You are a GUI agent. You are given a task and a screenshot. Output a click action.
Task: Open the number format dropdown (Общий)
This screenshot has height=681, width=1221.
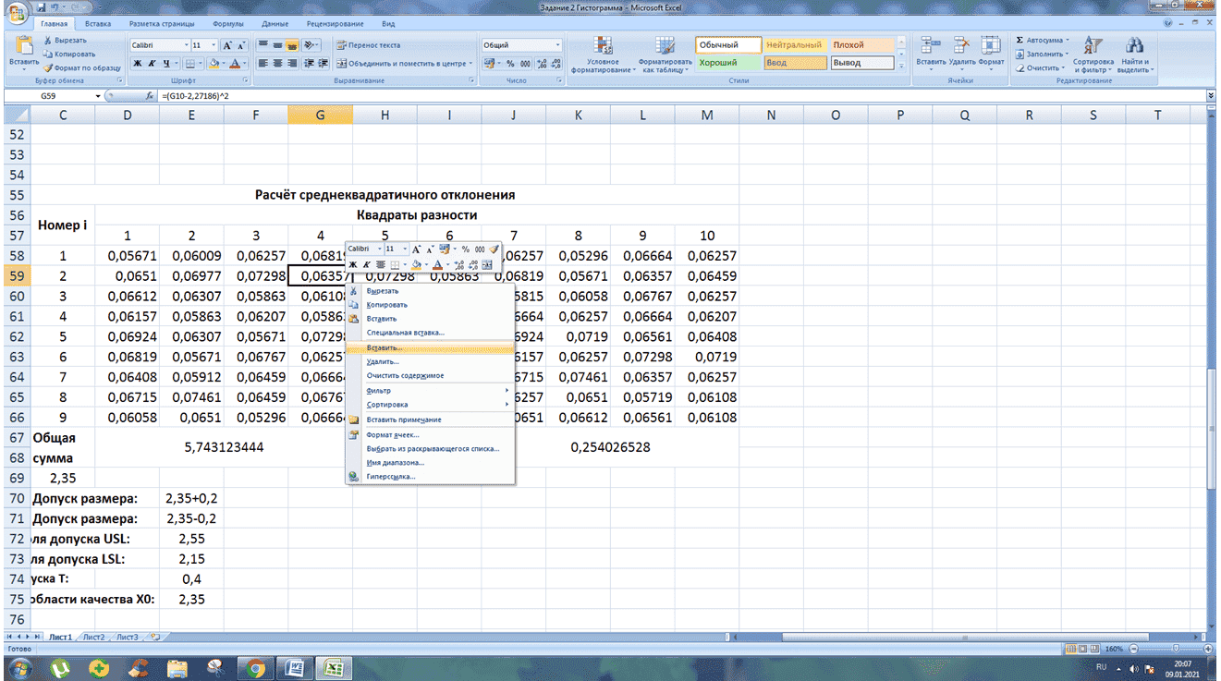(x=557, y=44)
